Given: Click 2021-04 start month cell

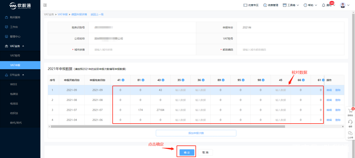Looking at the screenshot, I should pos(72,120).
